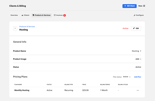Viewport: 155px width, 101px height.
Task: Click the red invoices count badge
Action: [x=65, y=15]
